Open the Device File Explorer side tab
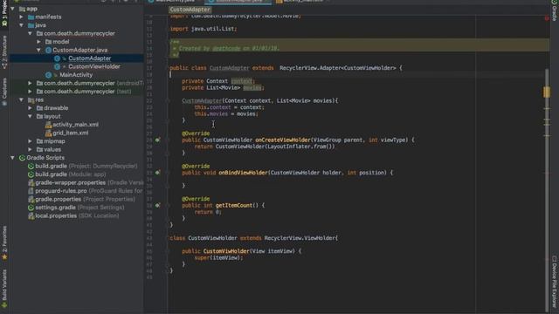559x314 pixels. click(x=555, y=281)
